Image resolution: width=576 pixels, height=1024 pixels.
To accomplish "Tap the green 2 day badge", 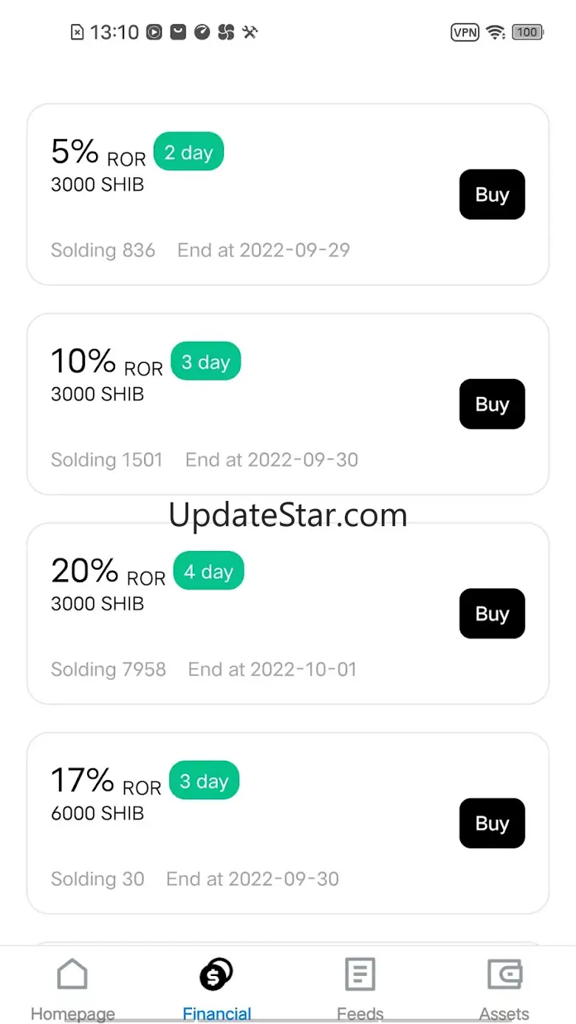I will click(x=188, y=153).
